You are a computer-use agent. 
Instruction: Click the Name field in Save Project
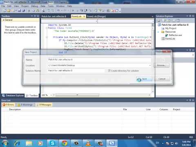99,60
